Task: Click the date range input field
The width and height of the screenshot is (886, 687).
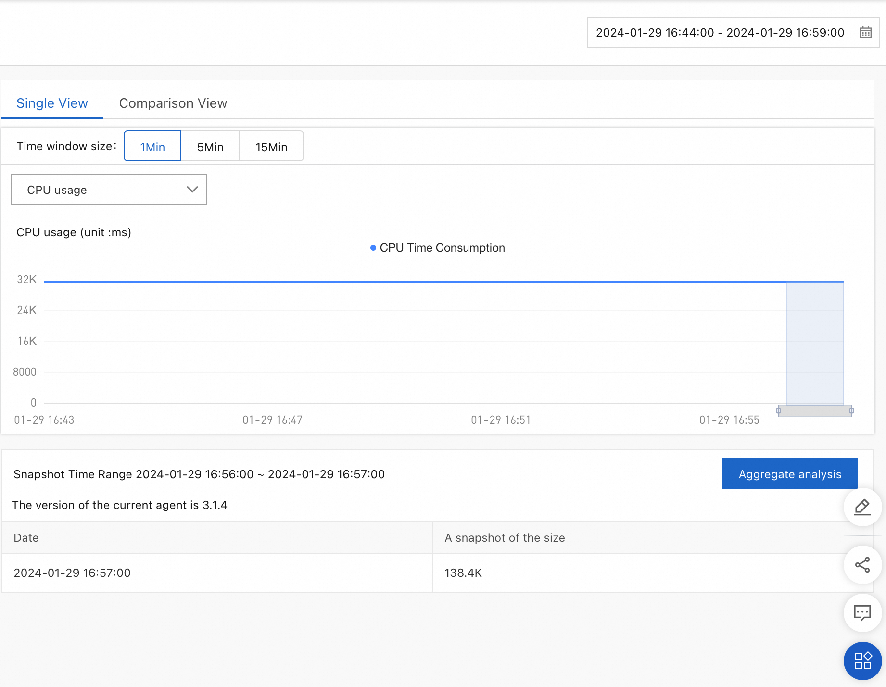Action: point(734,33)
